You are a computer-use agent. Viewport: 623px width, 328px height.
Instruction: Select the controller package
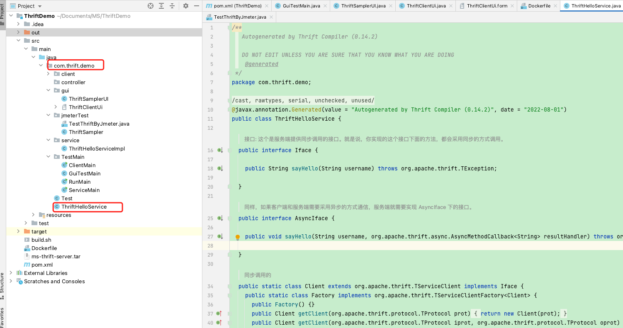tap(73, 82)
